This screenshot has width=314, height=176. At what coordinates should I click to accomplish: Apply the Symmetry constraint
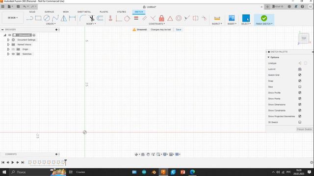click(x=195, y=18)
